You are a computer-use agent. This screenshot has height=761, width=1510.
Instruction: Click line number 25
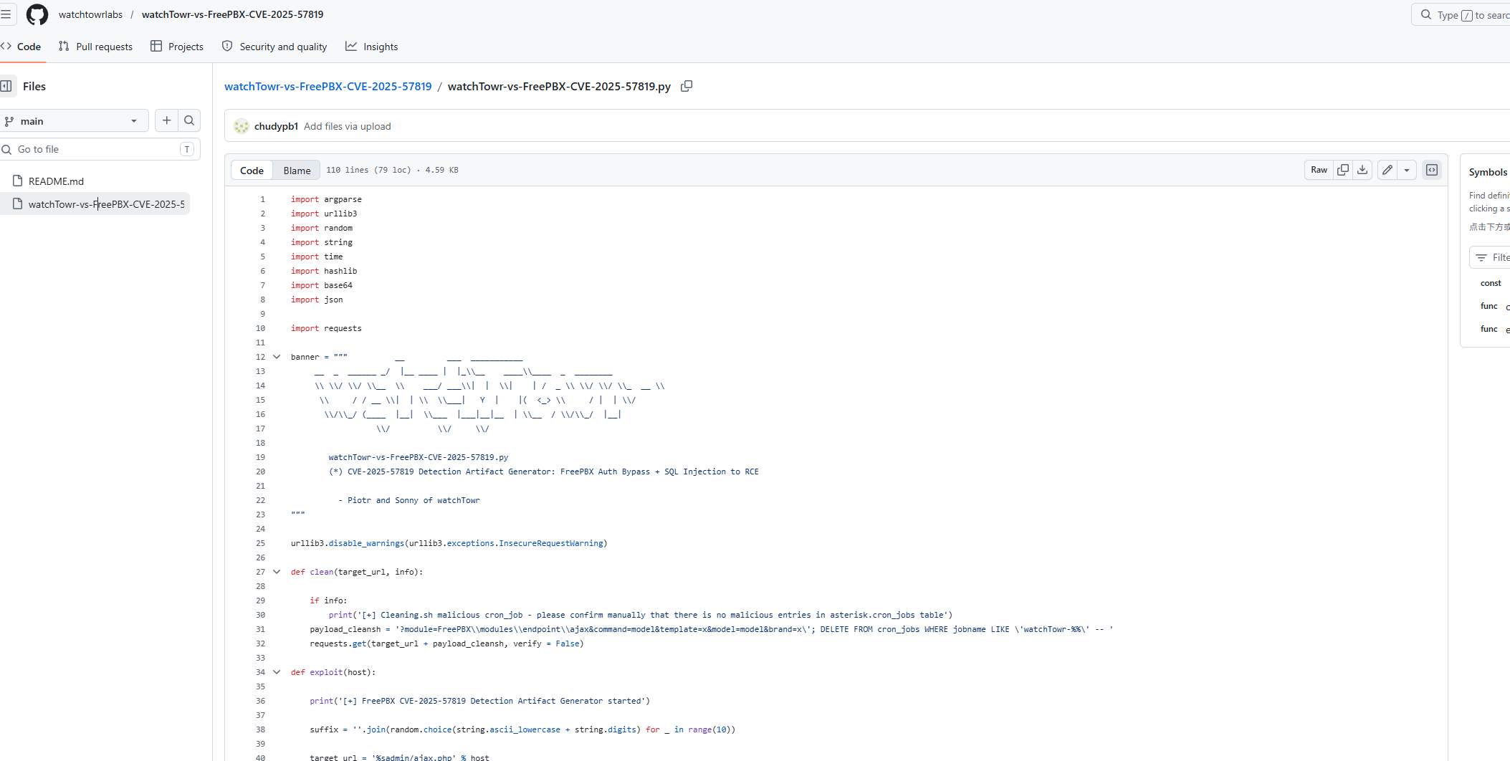(260, 543)
